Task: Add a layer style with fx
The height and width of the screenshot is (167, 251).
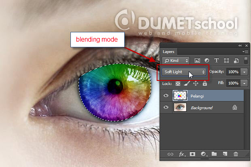Action: click(182, 154)
